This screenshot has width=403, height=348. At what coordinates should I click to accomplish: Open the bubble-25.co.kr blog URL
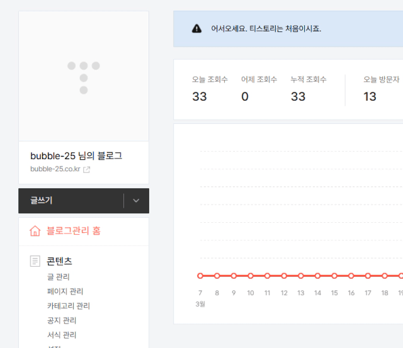tap(55, 169)
